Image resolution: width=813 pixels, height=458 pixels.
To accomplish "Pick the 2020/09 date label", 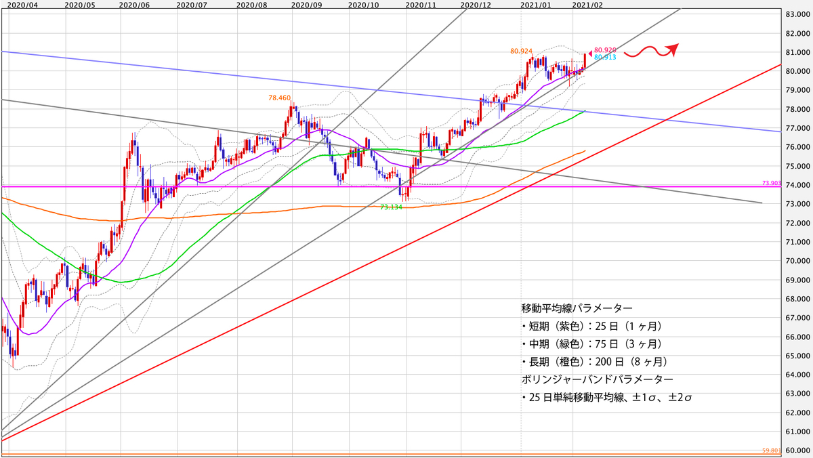I will click(306, 5).
